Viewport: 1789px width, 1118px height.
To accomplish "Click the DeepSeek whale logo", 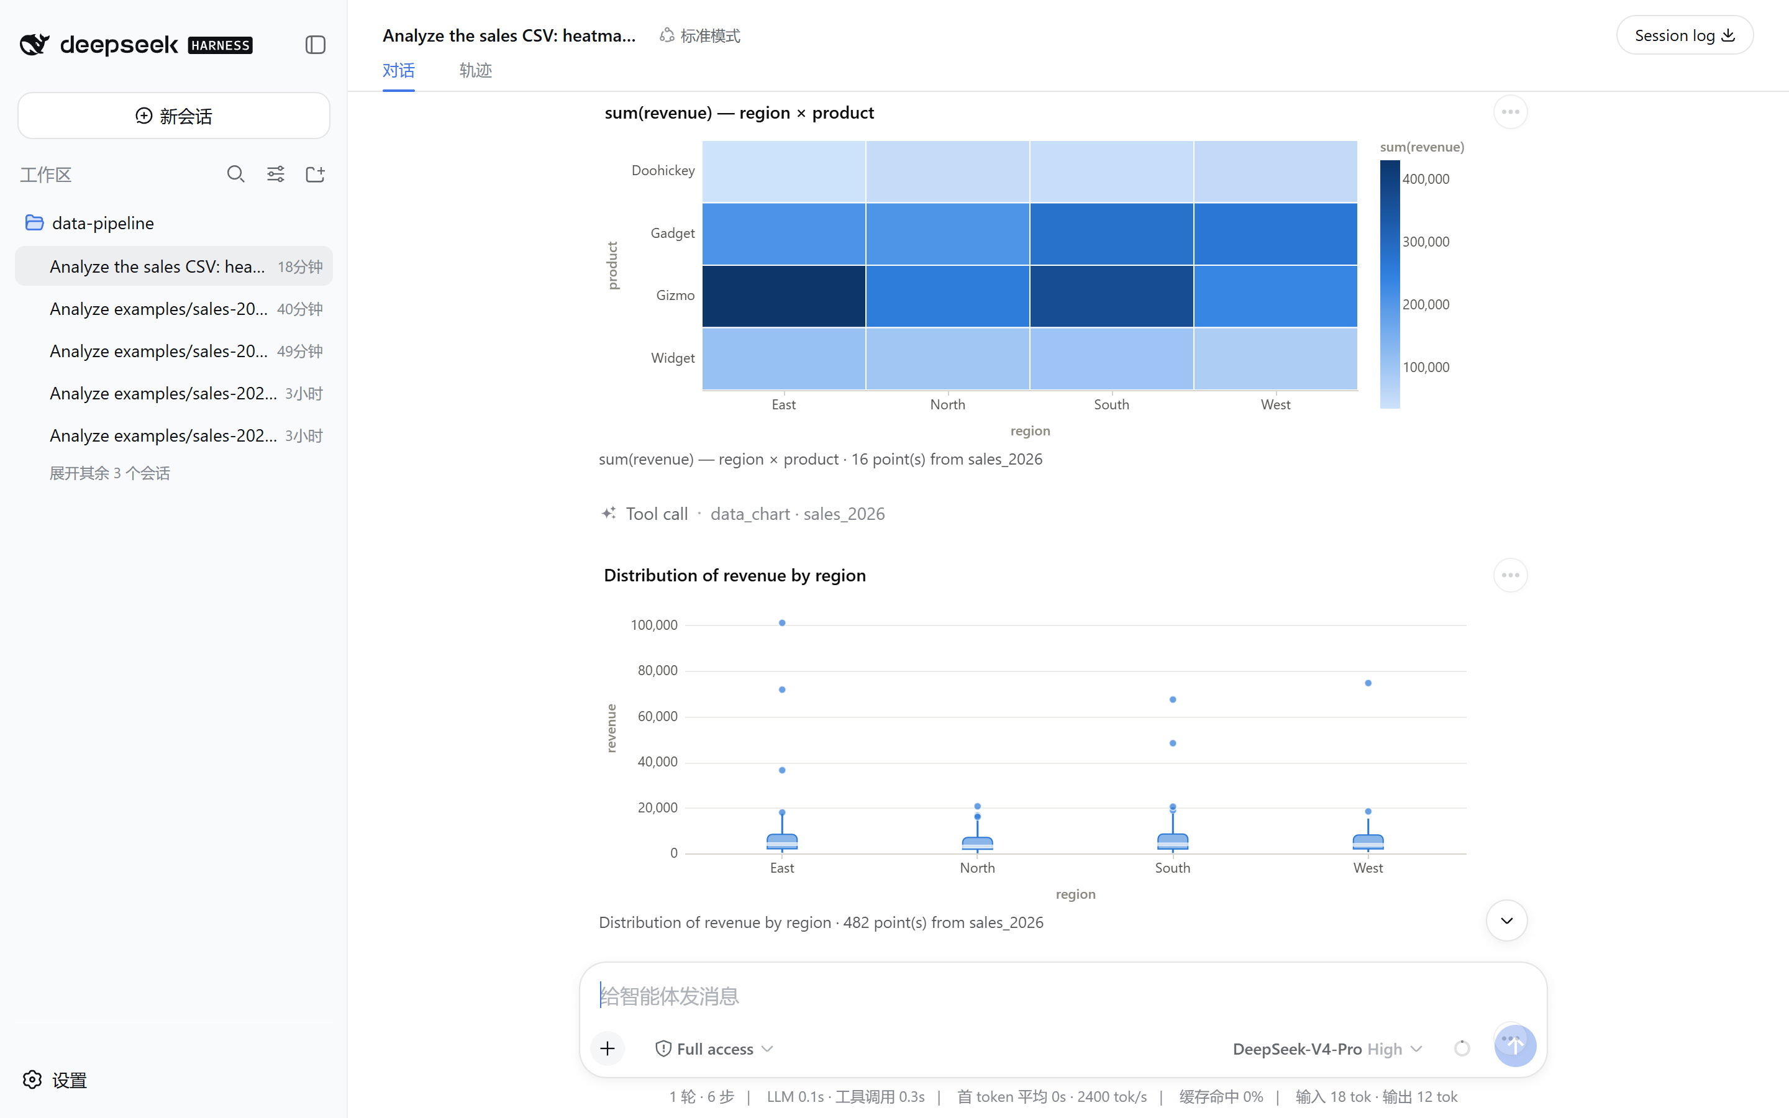I will click(x=35, y=44).
